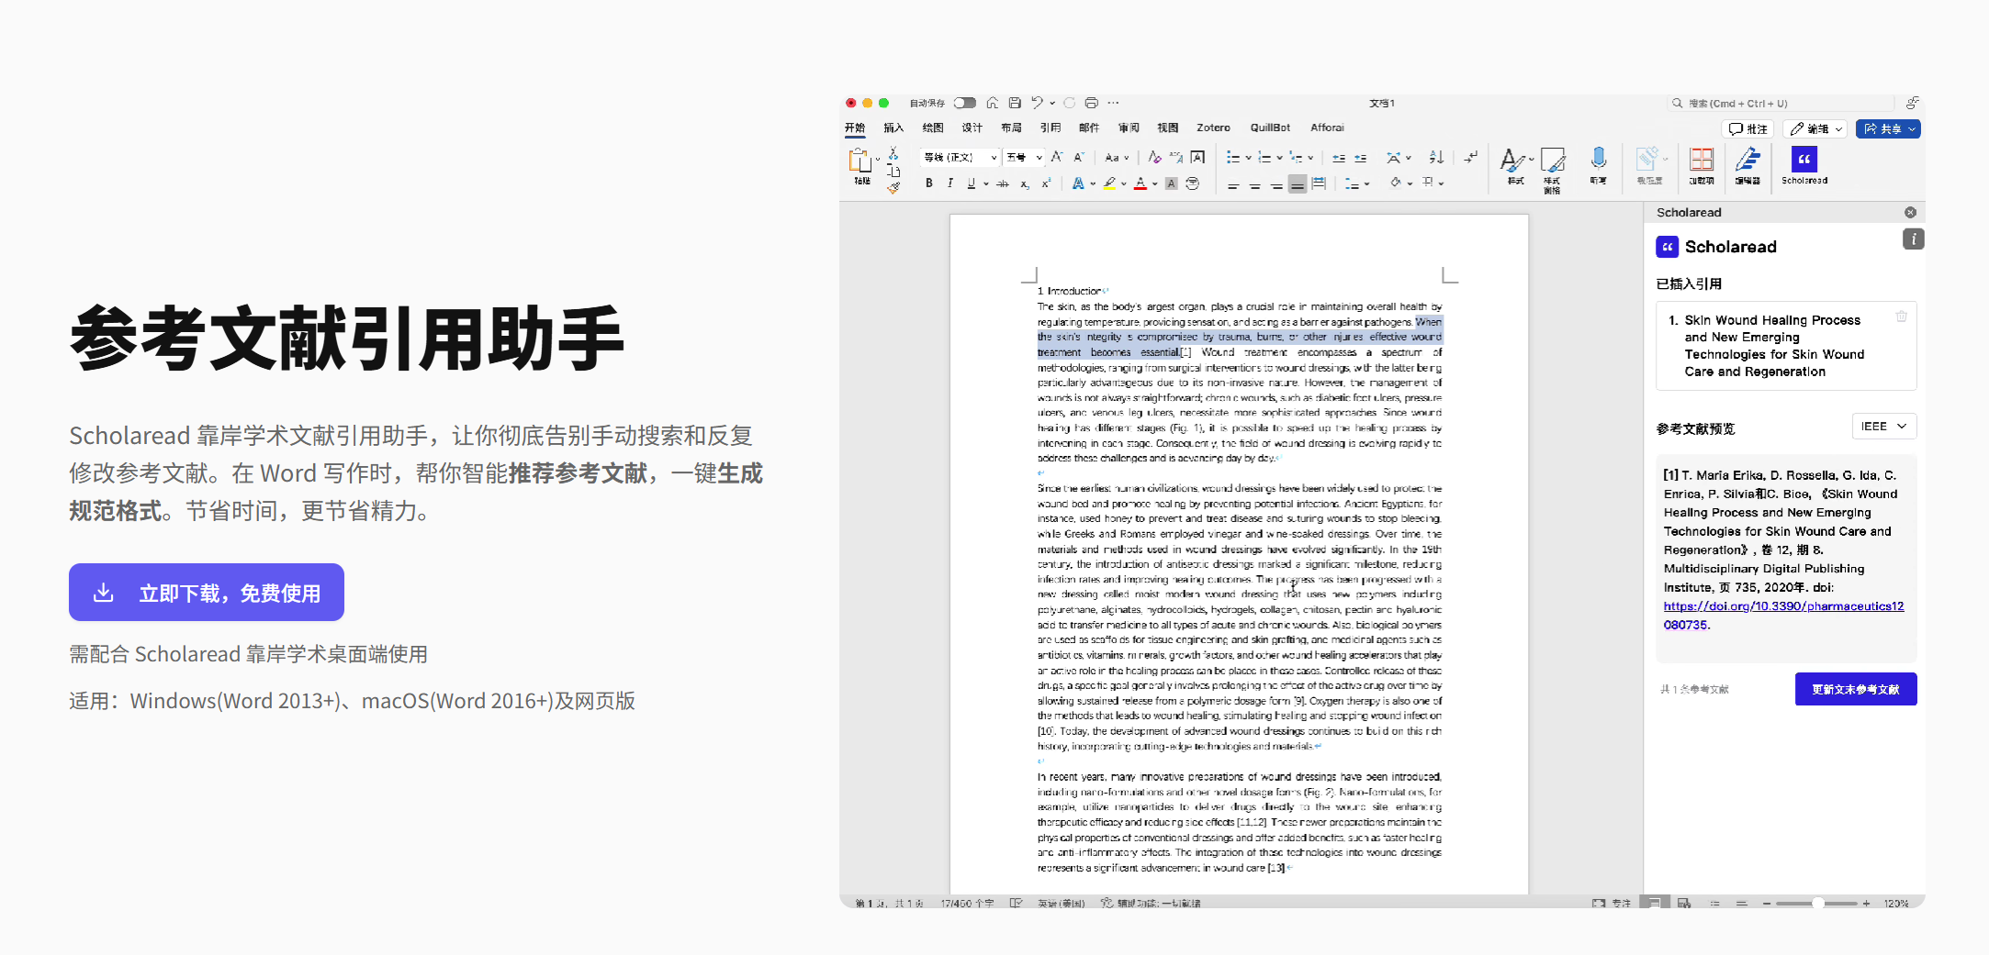Image resolution: width=1989 pixels, height=955 pixels.
Task: Click the Copy icon in clipboard group
Action: point(893,171)
